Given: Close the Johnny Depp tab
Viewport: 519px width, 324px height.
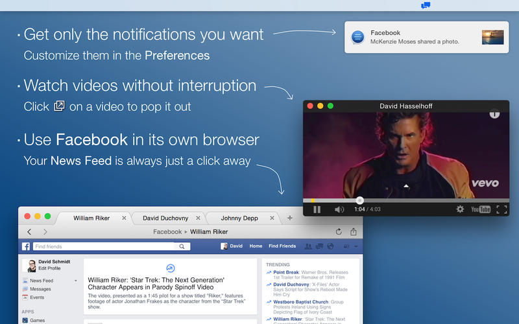Looking at the screenshot, I should (x=272, y=218).
